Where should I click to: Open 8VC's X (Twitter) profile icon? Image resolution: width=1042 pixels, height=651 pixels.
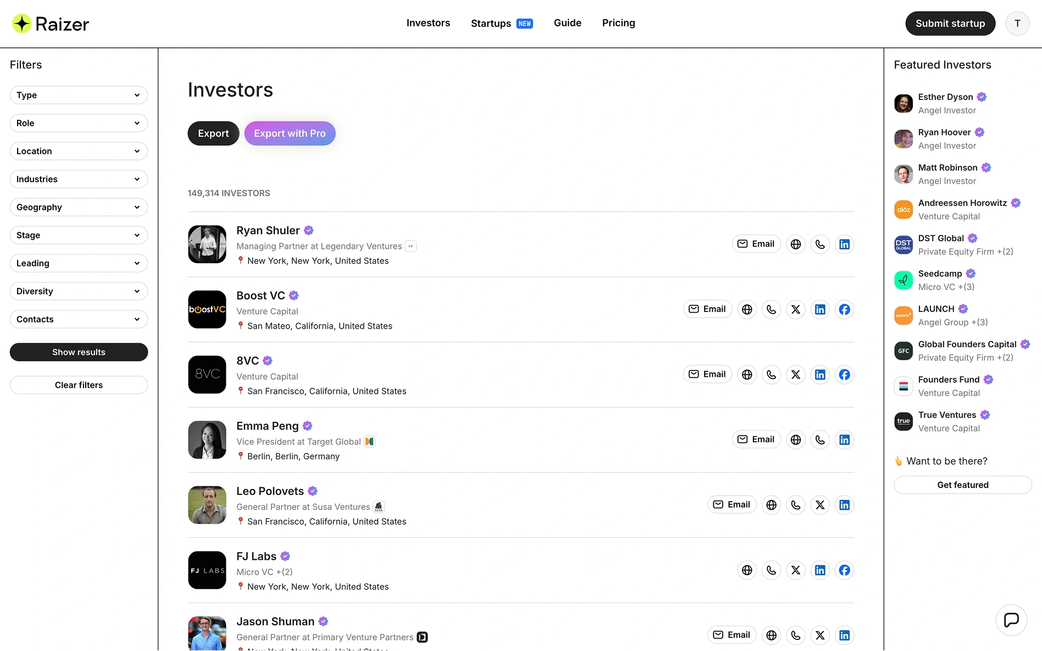(795, 375)
